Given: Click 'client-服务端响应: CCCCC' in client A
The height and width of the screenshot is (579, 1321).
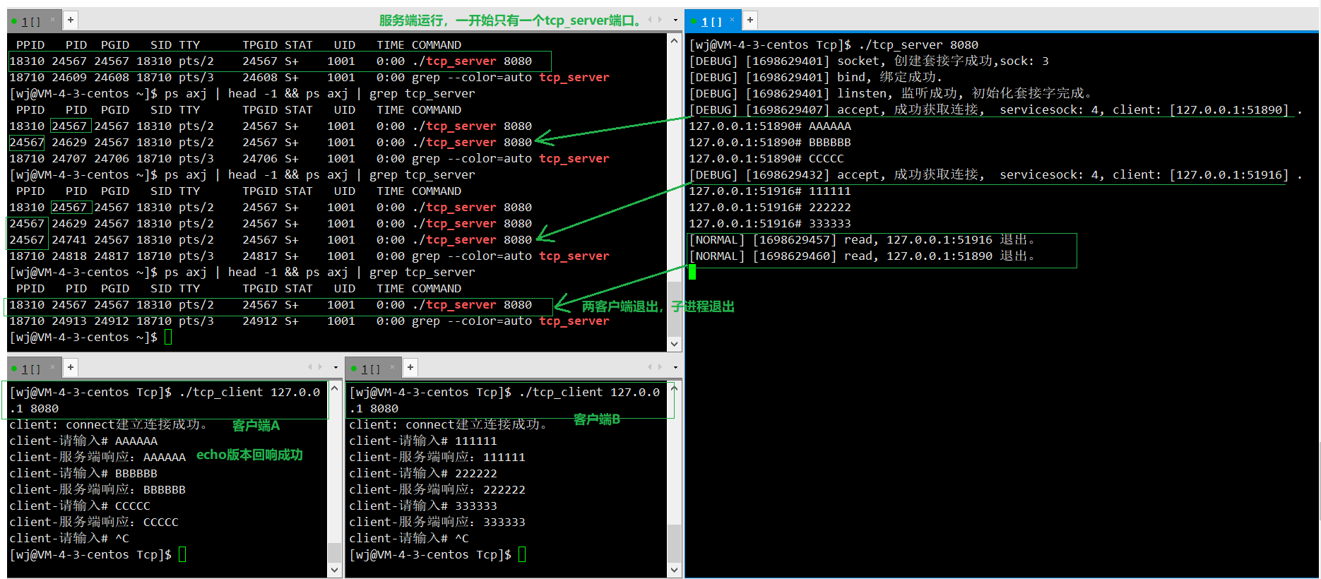Looking at the screenshot, I should [x=94, y=522].
